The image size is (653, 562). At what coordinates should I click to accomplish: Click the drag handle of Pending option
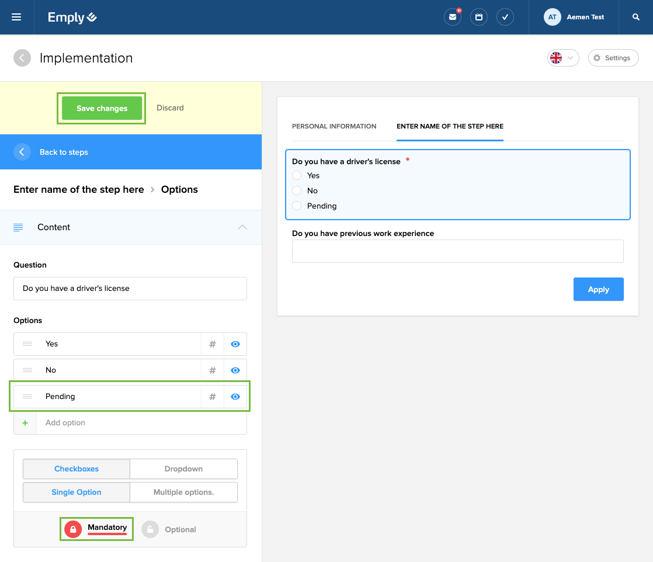coord(27,397)
